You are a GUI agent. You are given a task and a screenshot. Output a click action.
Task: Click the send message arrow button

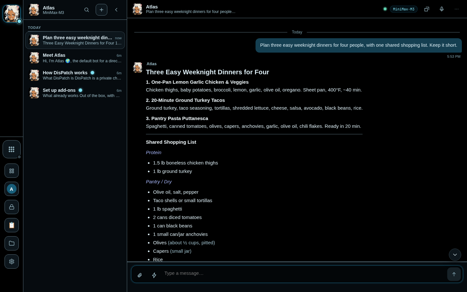click(x=454, y=274)
